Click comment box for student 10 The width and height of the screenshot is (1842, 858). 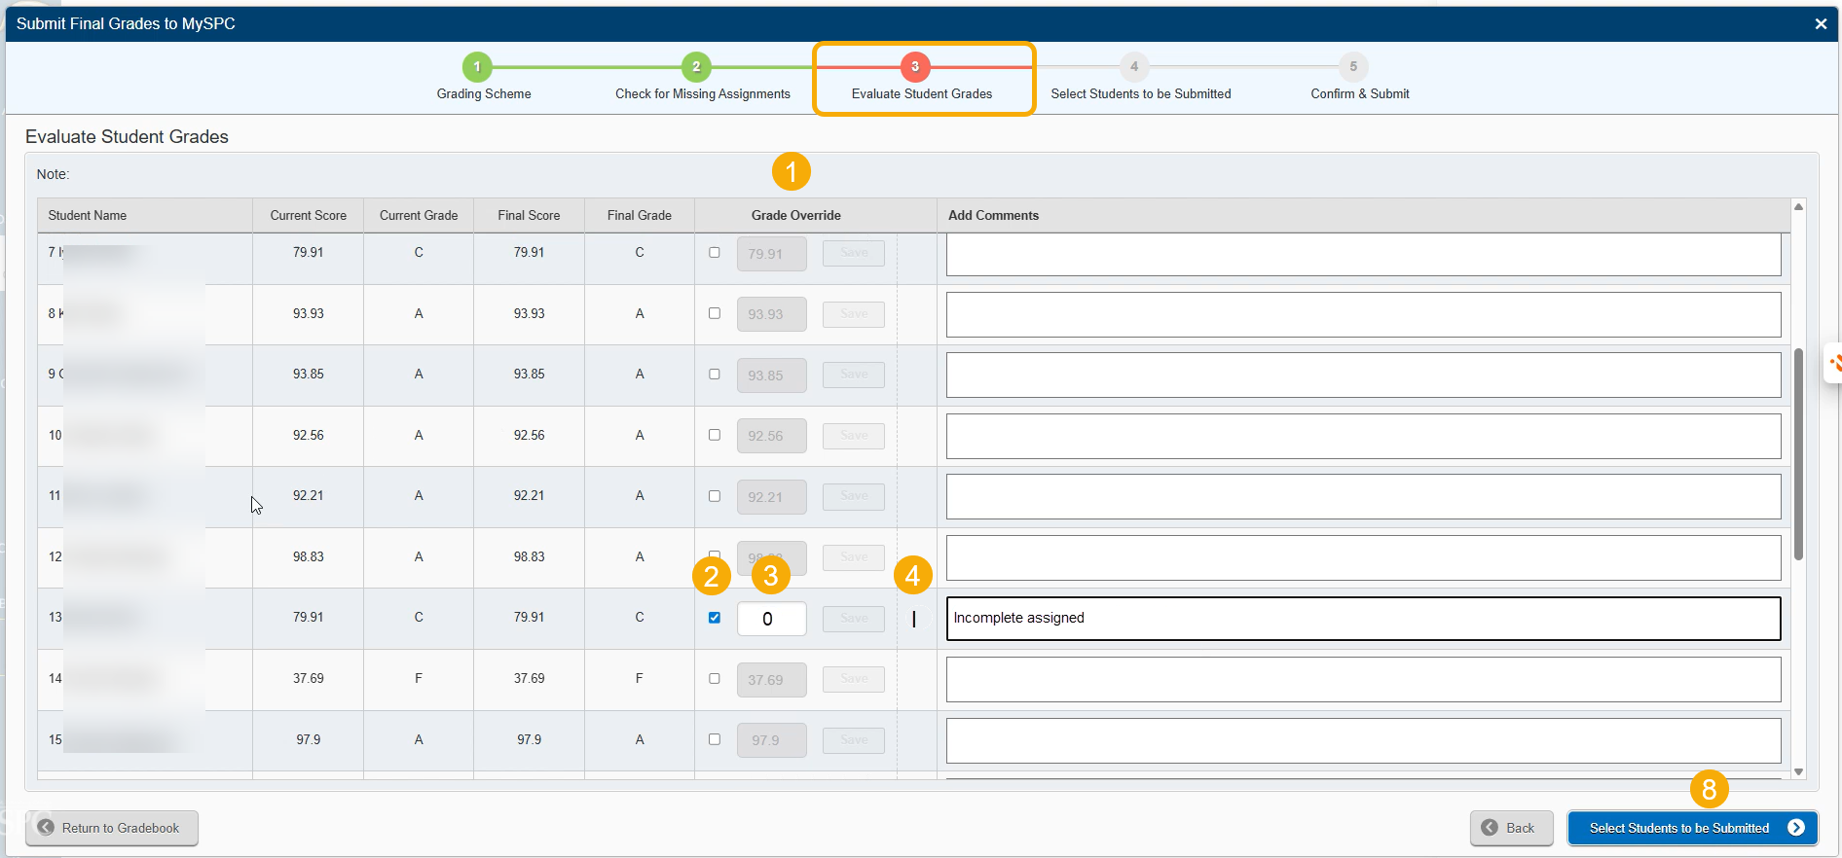point(1364,437)
